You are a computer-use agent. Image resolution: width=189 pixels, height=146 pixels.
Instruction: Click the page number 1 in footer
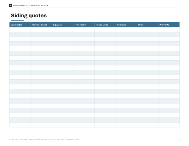pos(179,139)
